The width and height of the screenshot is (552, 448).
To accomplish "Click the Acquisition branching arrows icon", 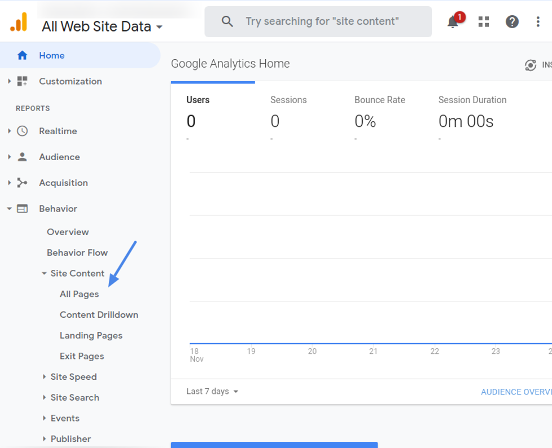I will [x=22, y=183].
